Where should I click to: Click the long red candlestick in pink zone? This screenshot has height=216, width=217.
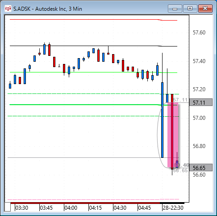pyautogui.click(x=172, y=131)
